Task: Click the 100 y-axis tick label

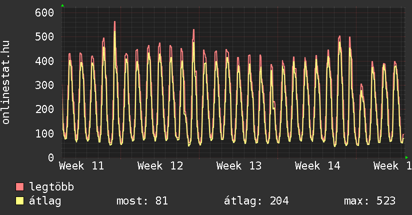Action: [44, 133]
